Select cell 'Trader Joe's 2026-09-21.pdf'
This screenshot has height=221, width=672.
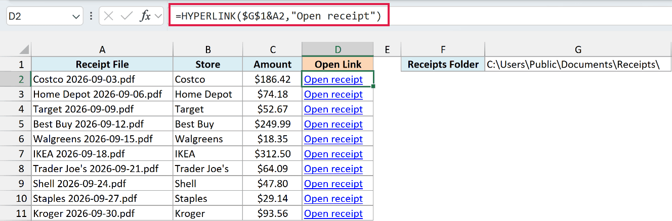click(102, 169)
